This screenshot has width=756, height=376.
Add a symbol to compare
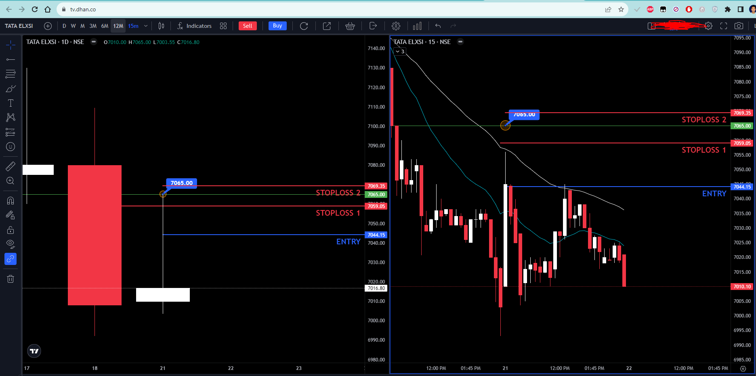48,26
